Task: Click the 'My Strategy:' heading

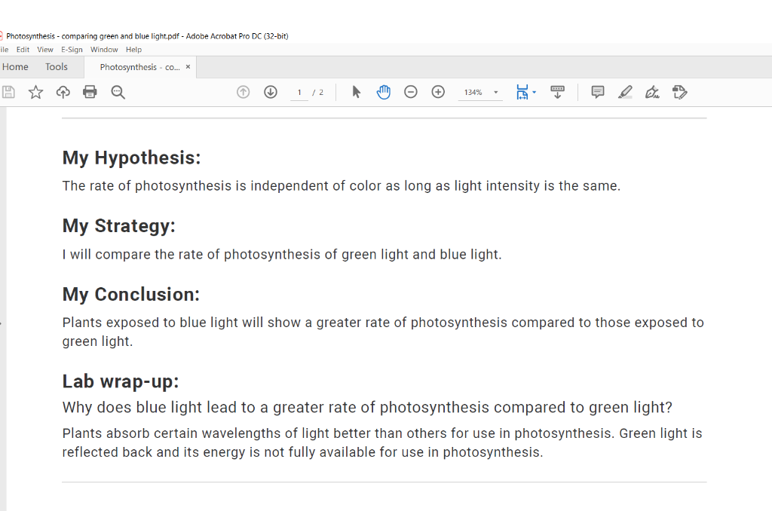Action: [x=118, y=226]
